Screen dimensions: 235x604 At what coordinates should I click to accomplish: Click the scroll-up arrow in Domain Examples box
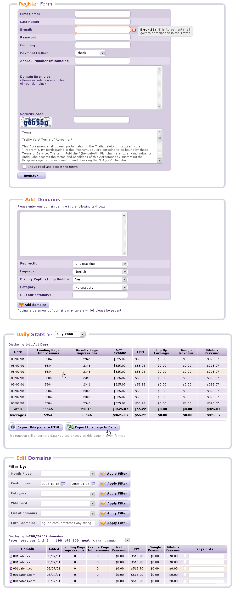pos(159,69)
